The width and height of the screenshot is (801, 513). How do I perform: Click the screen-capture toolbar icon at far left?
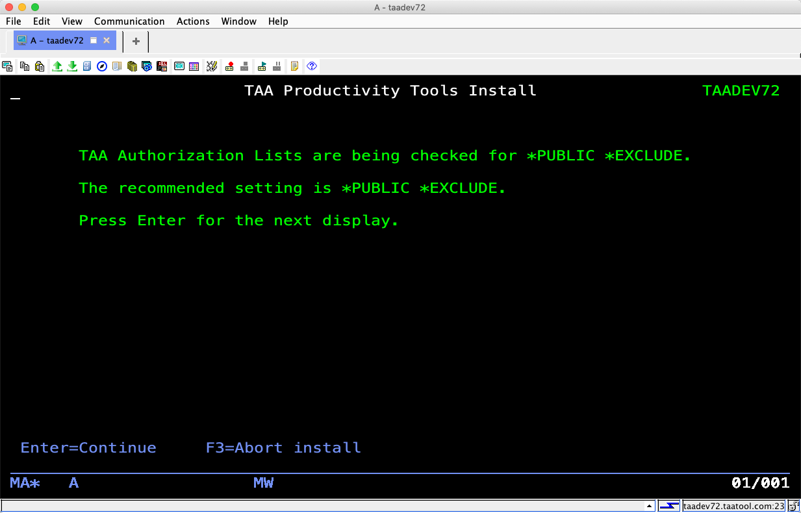[x=8, y=66]
